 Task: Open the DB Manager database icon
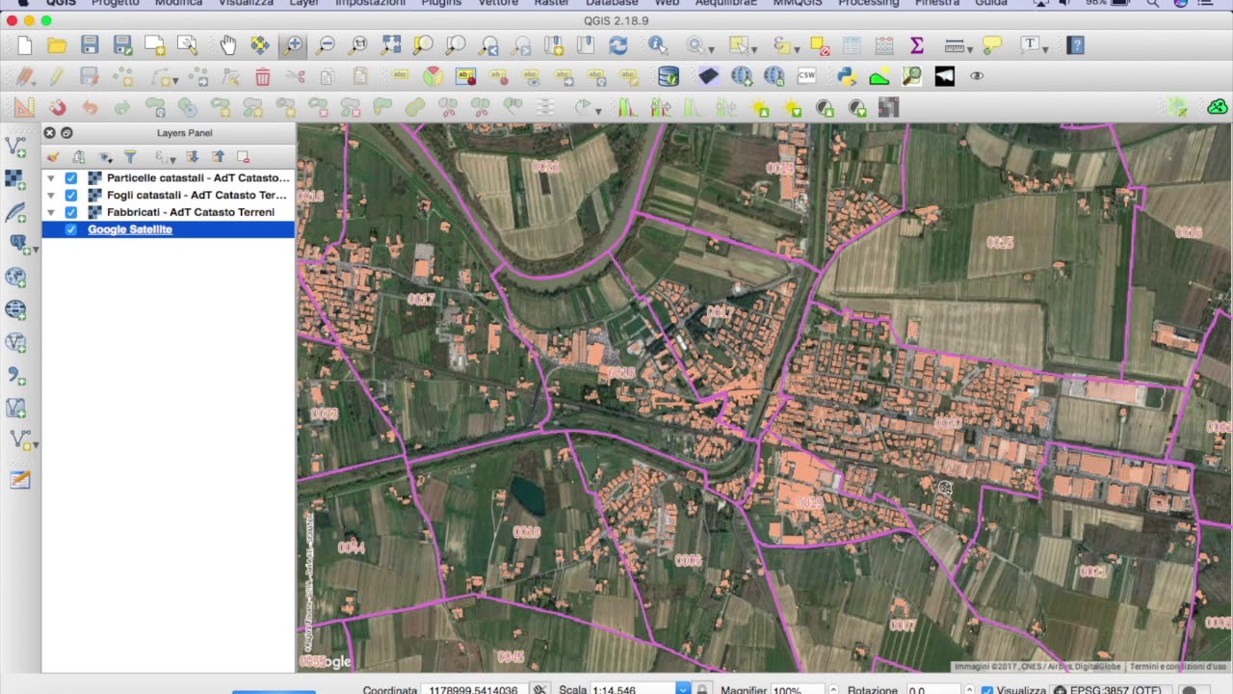669,76
